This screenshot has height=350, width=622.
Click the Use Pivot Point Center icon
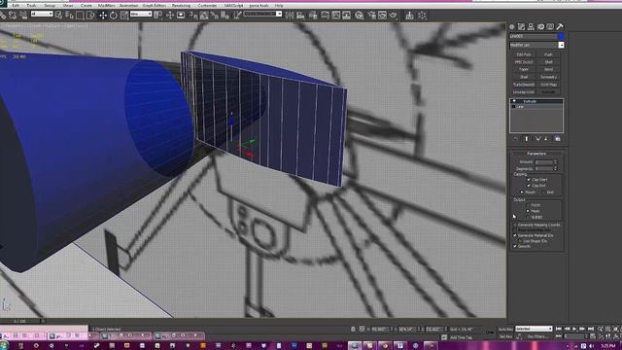click(157, 16)
